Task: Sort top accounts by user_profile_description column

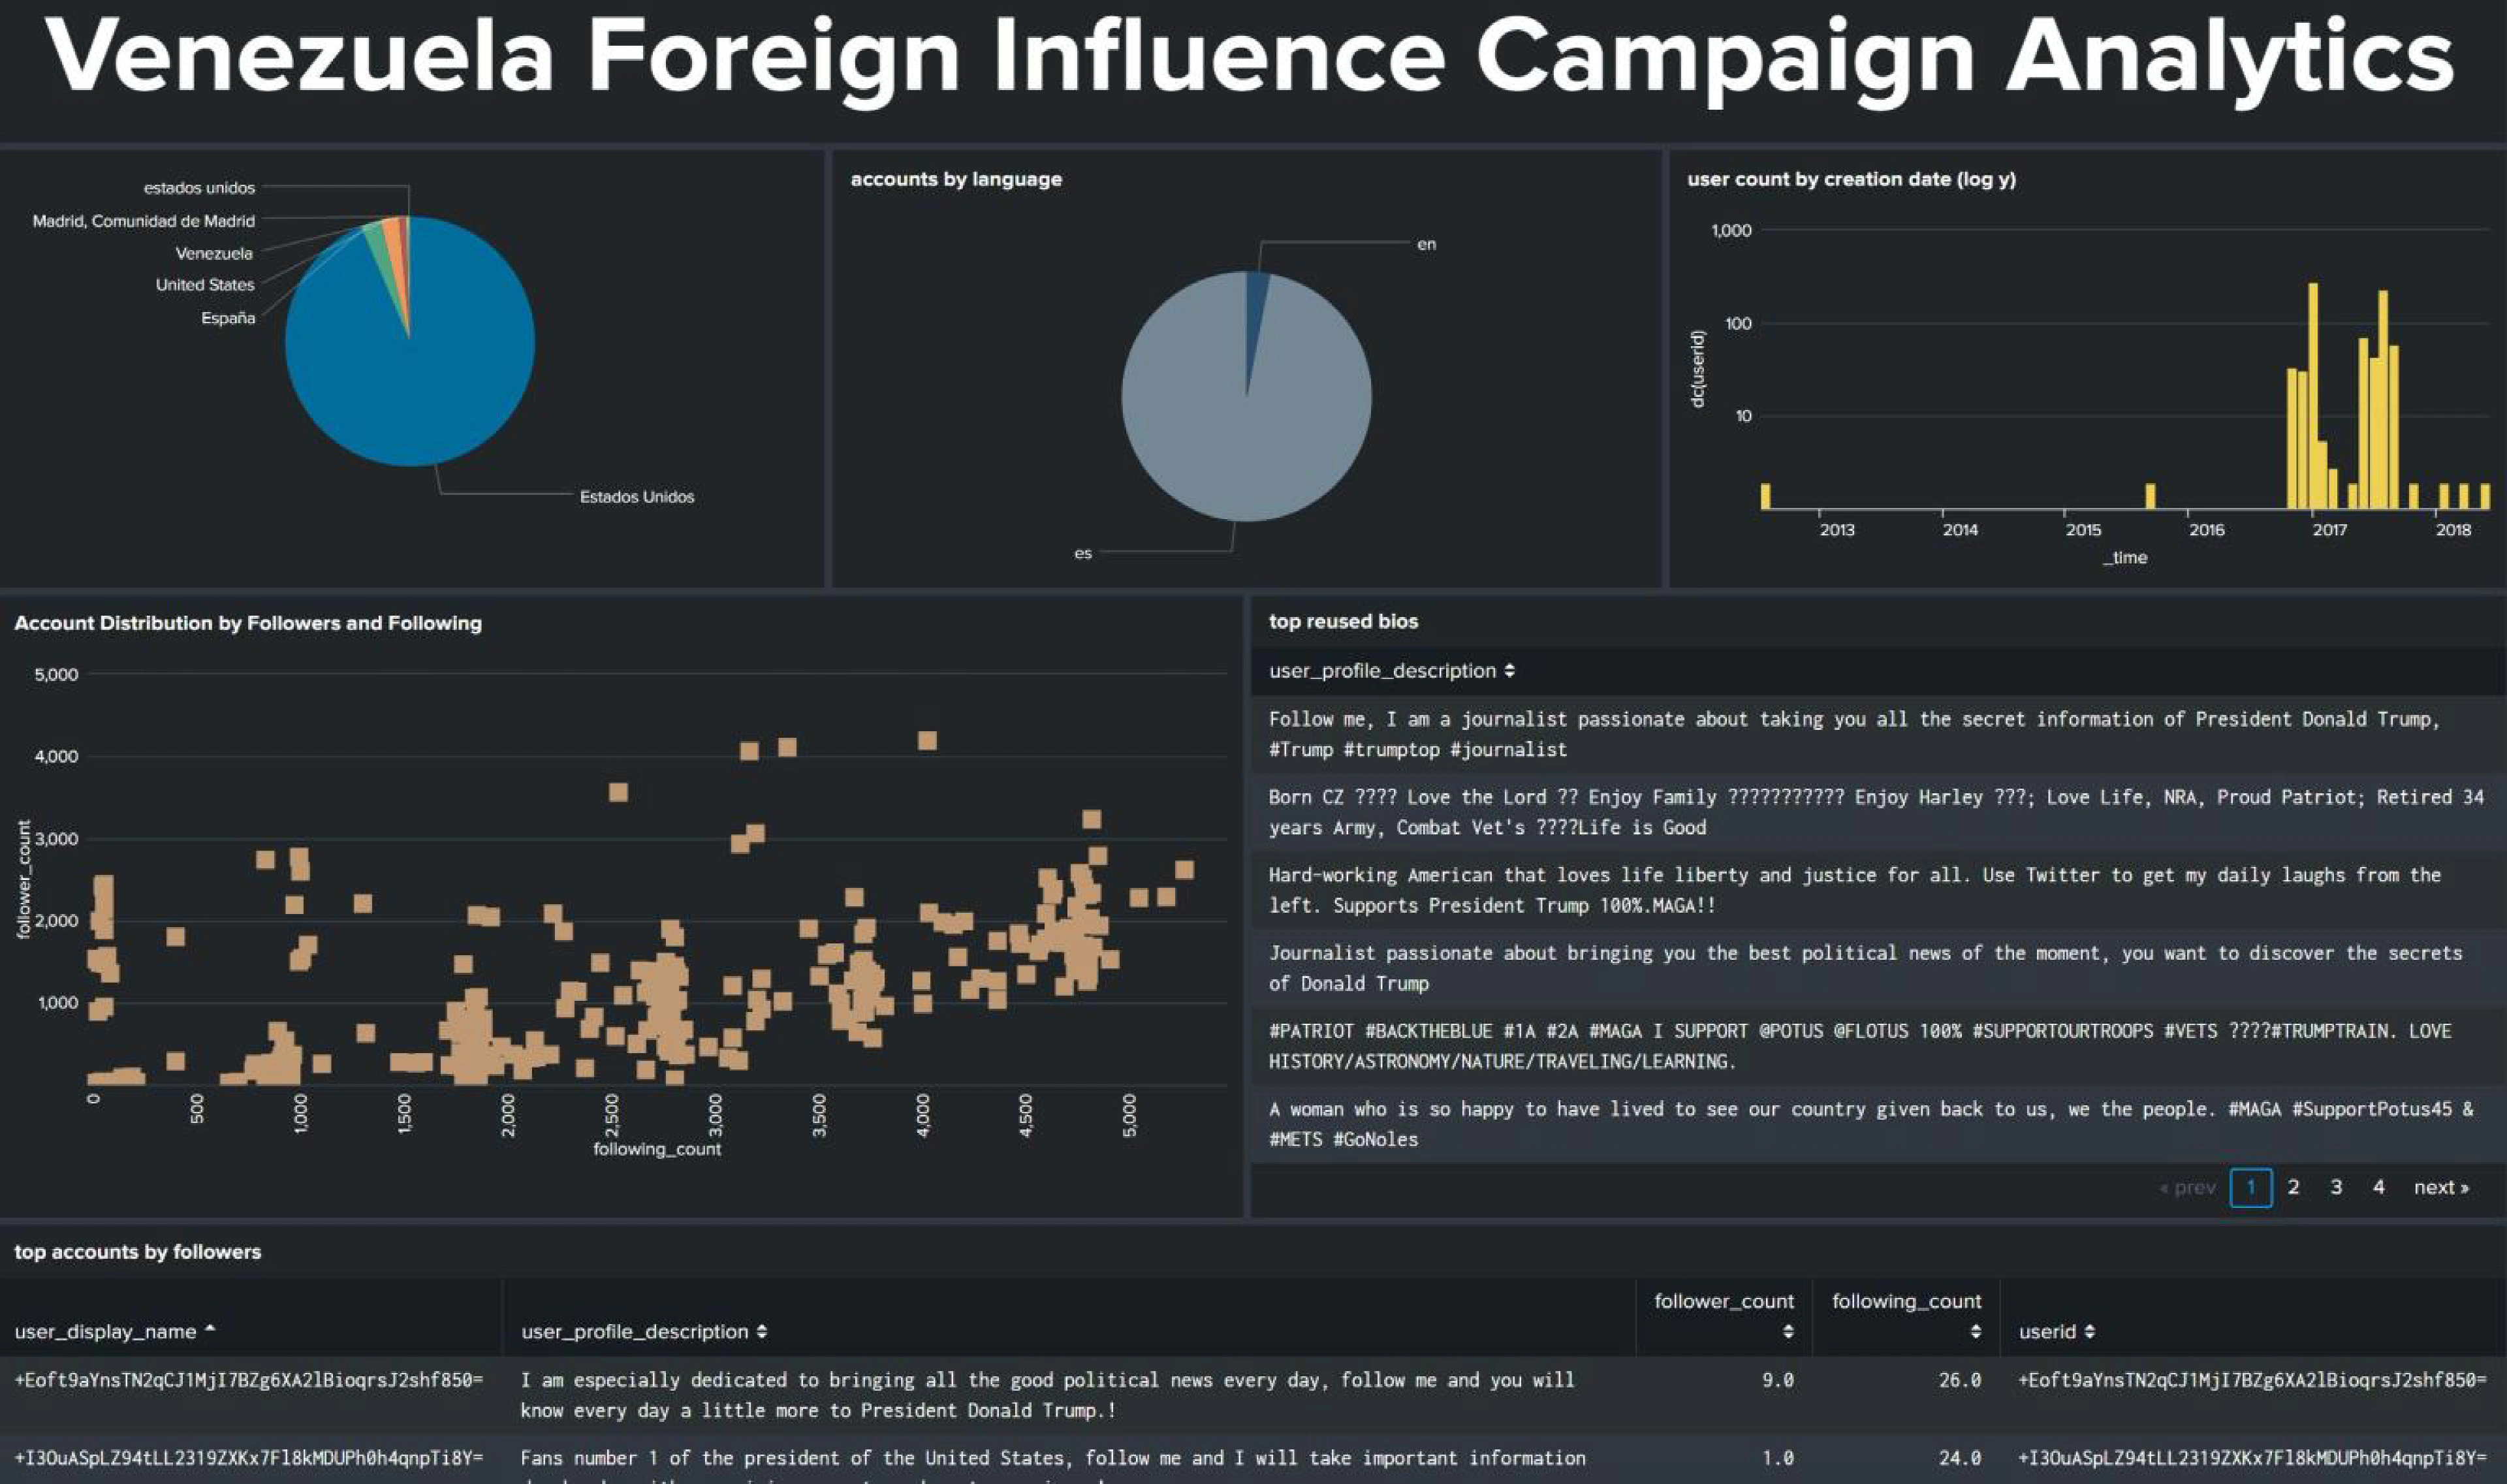Action: (x=644, y=1331)
